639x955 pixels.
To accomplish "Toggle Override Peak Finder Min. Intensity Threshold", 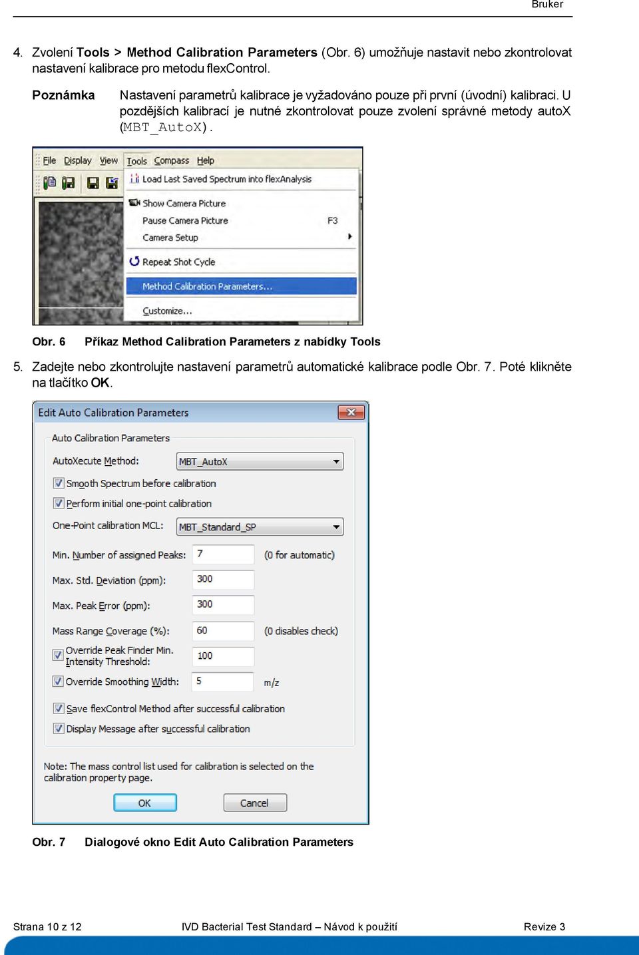I will tap(59, 655).
